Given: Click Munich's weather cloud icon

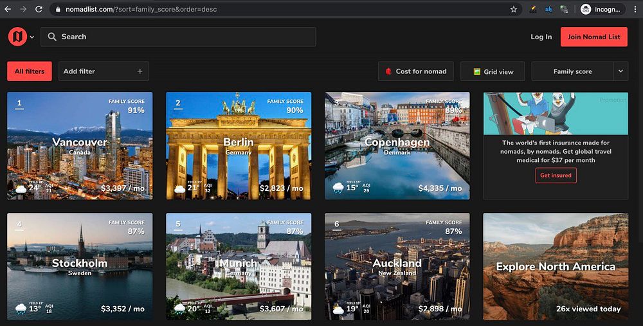Looking at the screenshot, I should (x=179, y=309).
